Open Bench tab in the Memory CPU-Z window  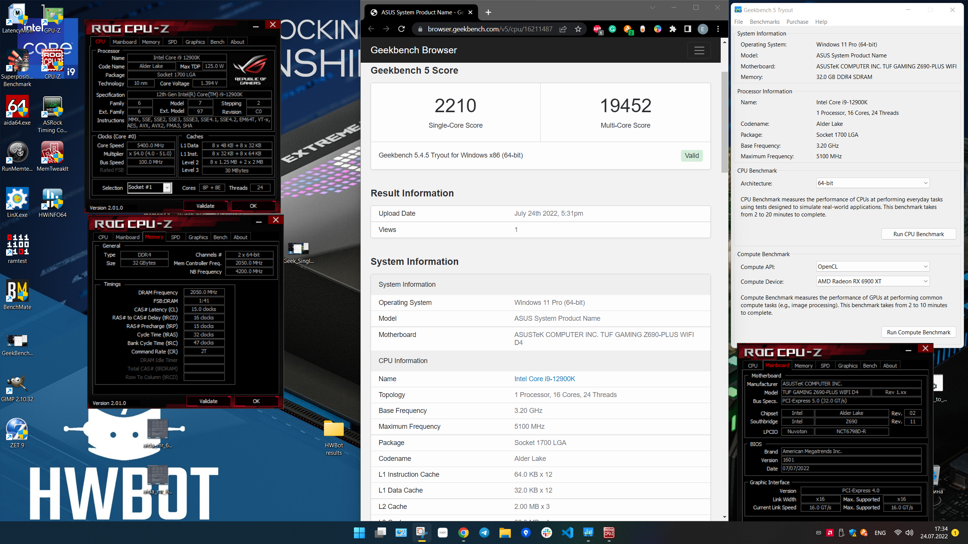point(220,237)
